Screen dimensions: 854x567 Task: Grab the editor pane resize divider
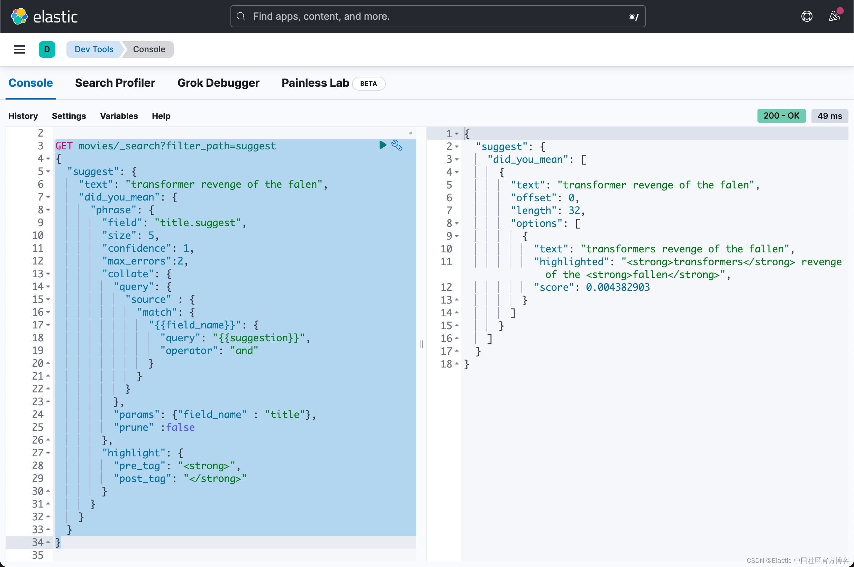pyautogui.click(x=421, y=344)
